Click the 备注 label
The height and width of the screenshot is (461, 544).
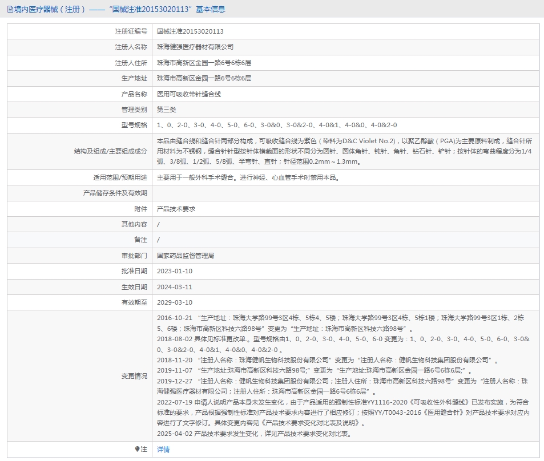(x=141, y=240)
